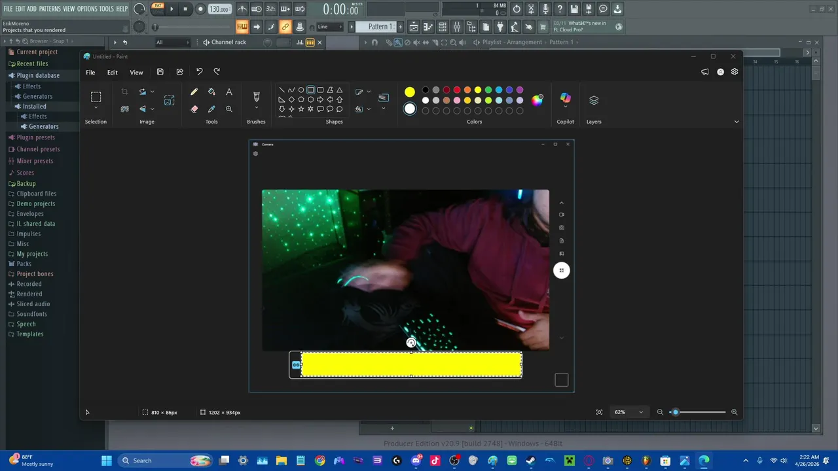Collapse the Paint ribbon with the chevron

(737, 122)
